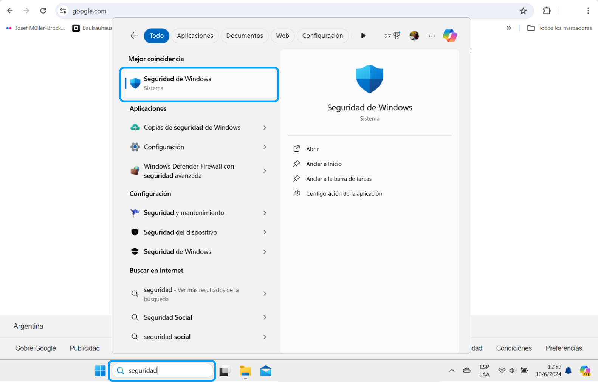Click the Chrome back navigation arrow
The width and height of the screenshot is (598, 382).
10,11
